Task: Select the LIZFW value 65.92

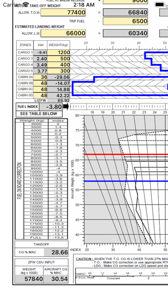Action: pyautogui.click(x=59, y=100)
